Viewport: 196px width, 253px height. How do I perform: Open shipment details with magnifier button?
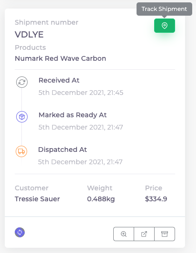click(124, 234)
